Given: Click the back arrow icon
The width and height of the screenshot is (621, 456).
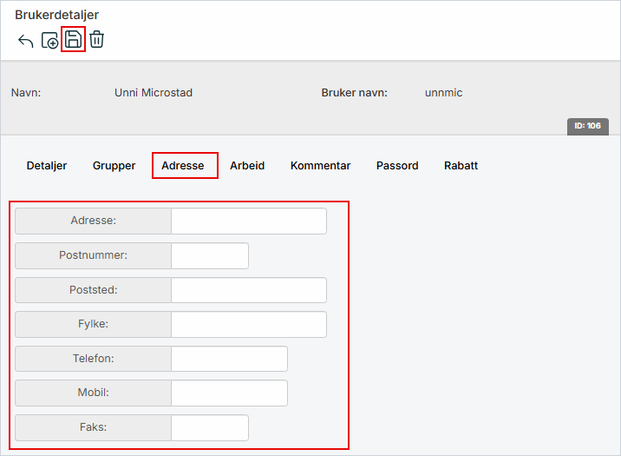Looking at the screenshot, I should coord(25,41).
